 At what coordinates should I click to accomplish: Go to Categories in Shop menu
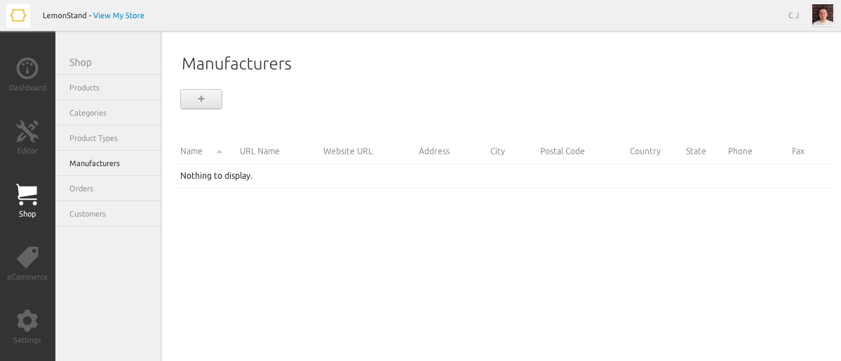(x=88, y=113)
